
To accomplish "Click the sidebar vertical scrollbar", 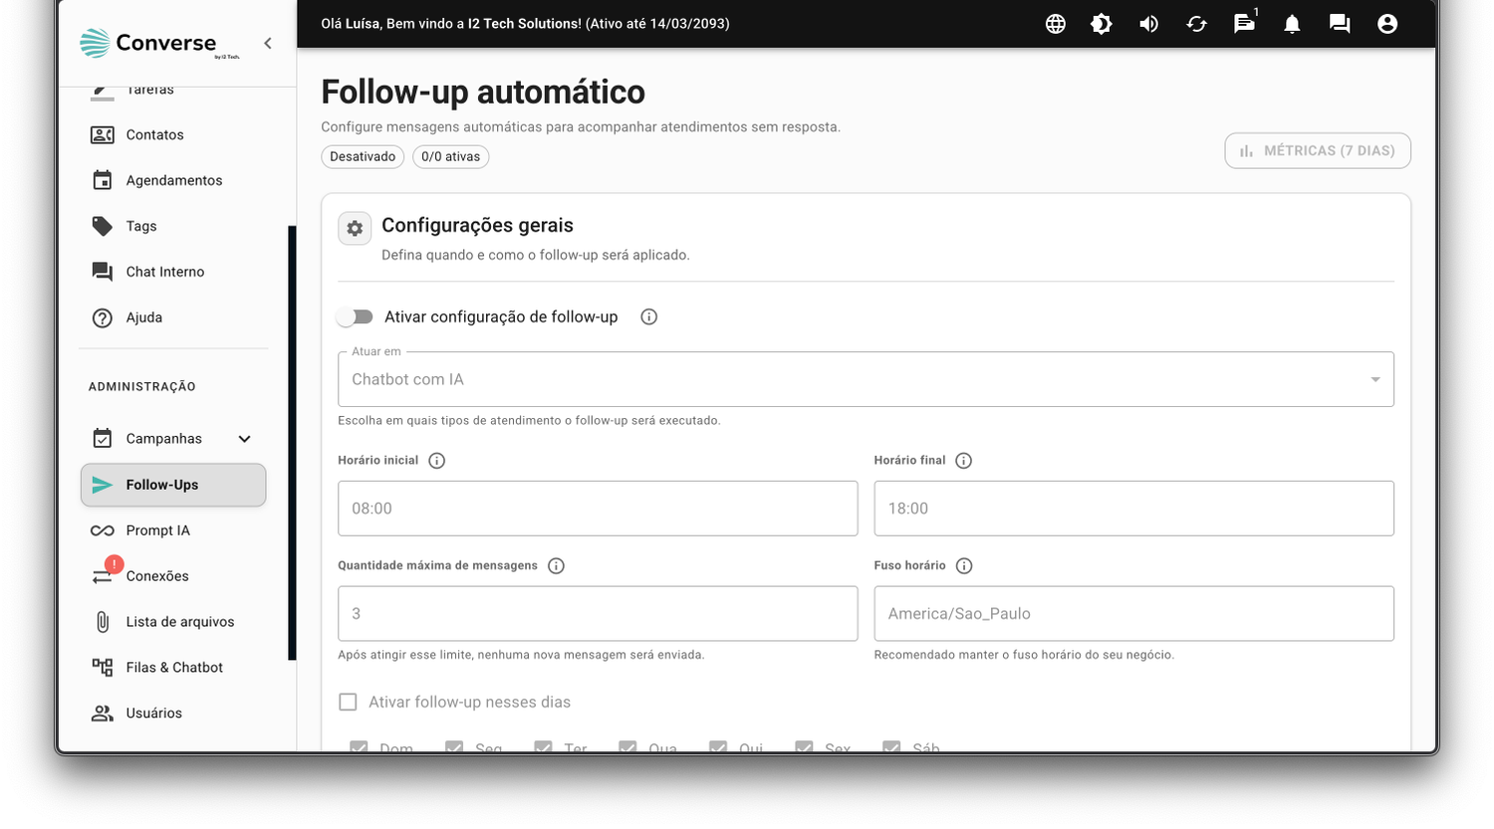I will point(292,443).
